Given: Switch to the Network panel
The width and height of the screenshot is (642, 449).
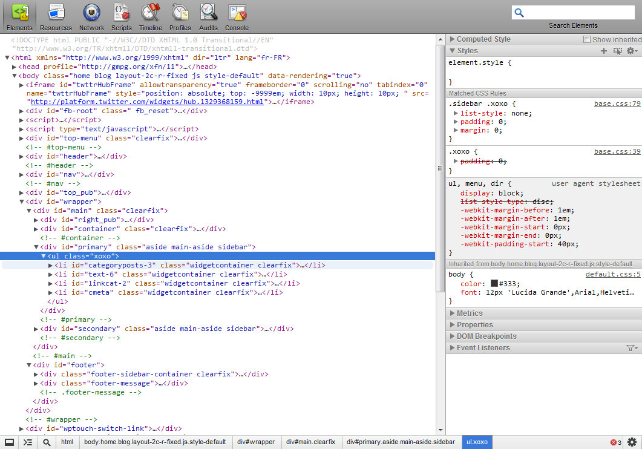Looking at the screenshot, I should [x=92, y=17].
